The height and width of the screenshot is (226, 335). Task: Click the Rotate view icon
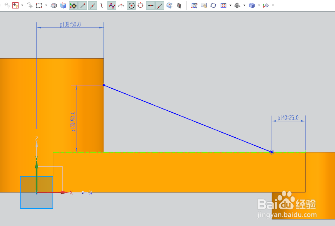tap(213, 5)
